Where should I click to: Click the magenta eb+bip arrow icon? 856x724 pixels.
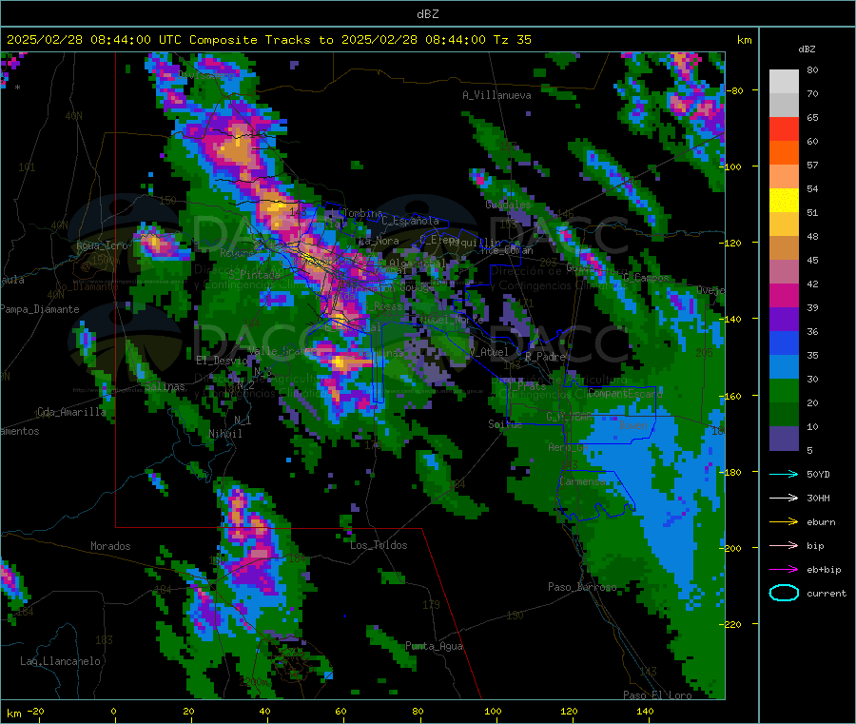click(x=784, y=570)
